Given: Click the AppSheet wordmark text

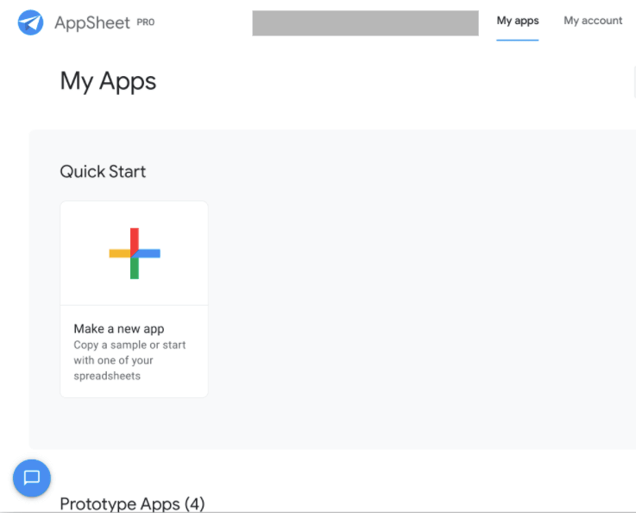Looking at the screenshot, I should pos(91,23).
